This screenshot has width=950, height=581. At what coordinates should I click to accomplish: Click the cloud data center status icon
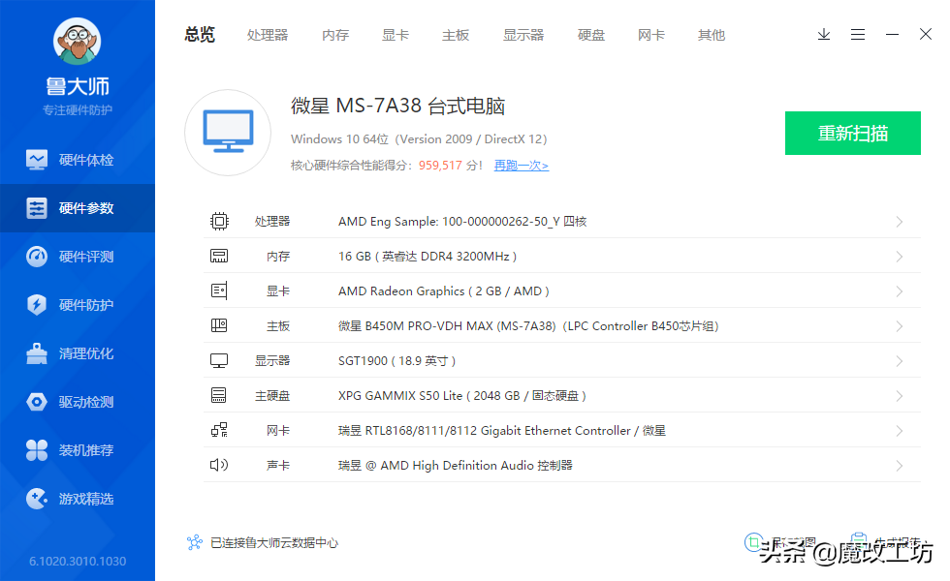[x=194, y=542]
